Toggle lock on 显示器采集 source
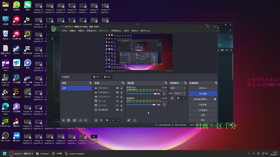Viewport: 280px width, 157px height. pyautogui.click(x=121, y=110)
